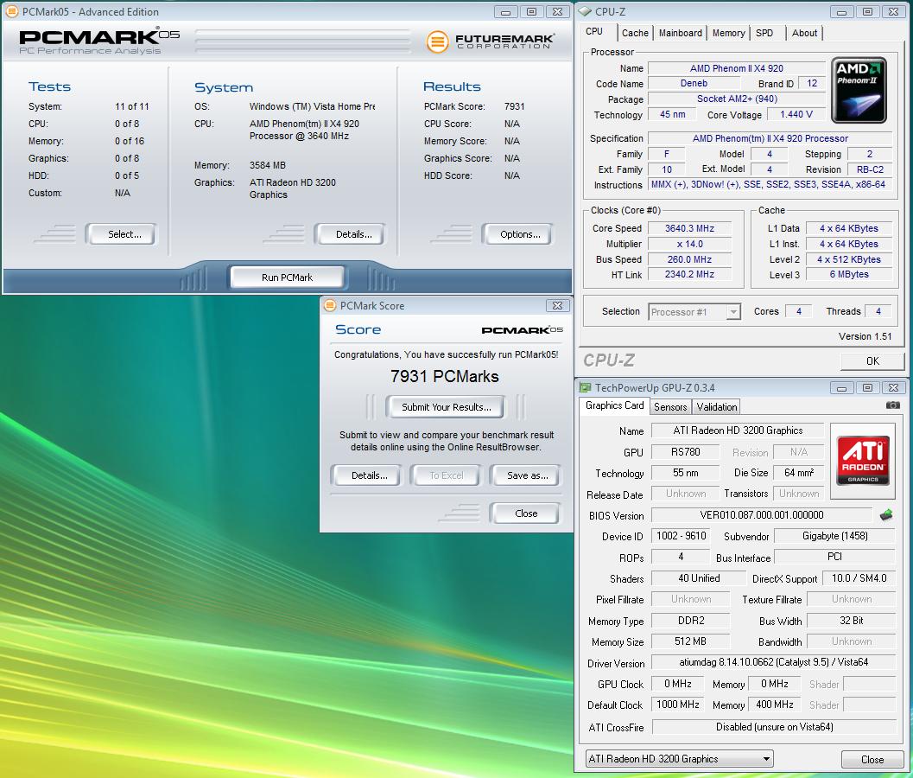Click the GPU-Z screenshot camera icon
Image resolution: width=913 pixels, height=778 pixels.
tap(892, 405)
